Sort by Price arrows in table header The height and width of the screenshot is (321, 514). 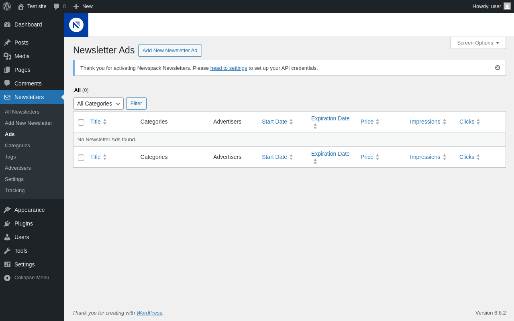(377, 122)
